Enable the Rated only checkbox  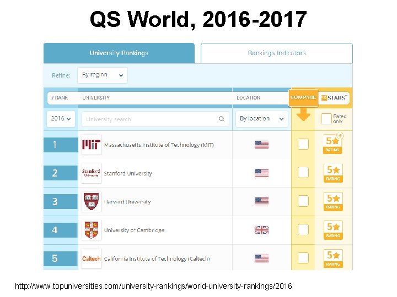(326, 119)
